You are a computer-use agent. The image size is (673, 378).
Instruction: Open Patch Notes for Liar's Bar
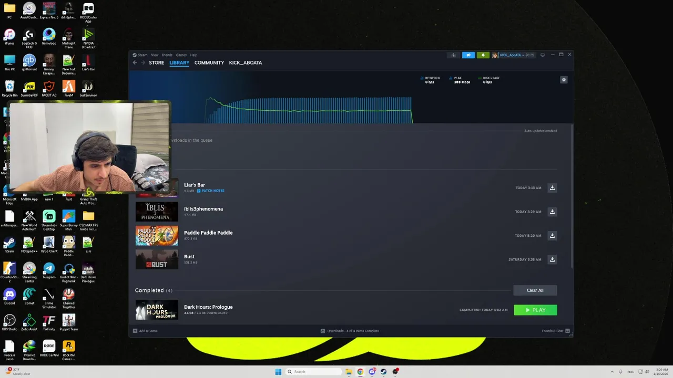211,191
